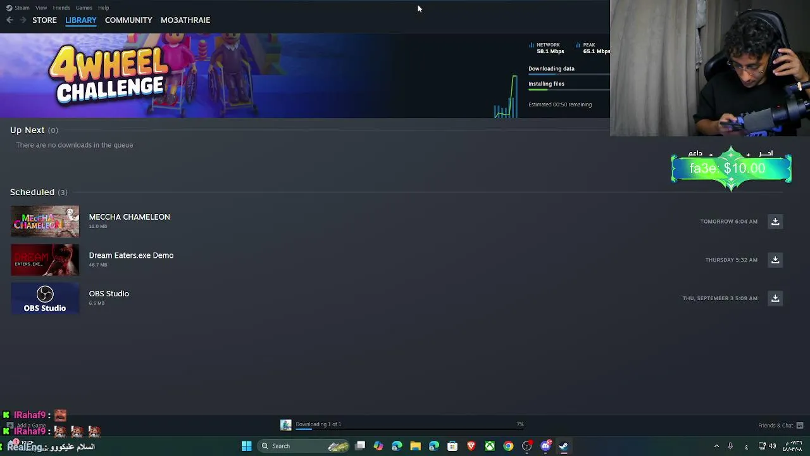The image size is (810, 456).
Task: Open the taskbar clock and date
Action: [x=792, y=446]
